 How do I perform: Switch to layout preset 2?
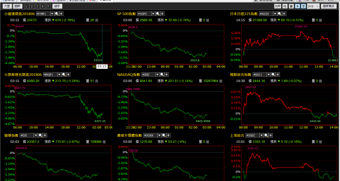click(32, 6)
